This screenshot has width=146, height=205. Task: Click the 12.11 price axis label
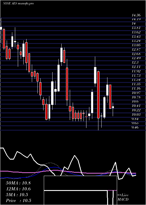tap(136, 67)
